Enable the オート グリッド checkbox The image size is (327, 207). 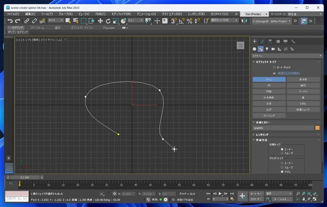click(274, 67)
